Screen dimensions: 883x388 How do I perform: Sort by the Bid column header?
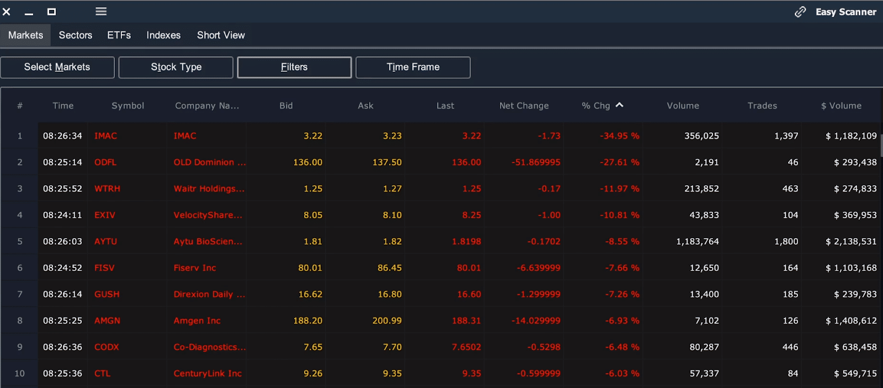click(x=286, y=106)
